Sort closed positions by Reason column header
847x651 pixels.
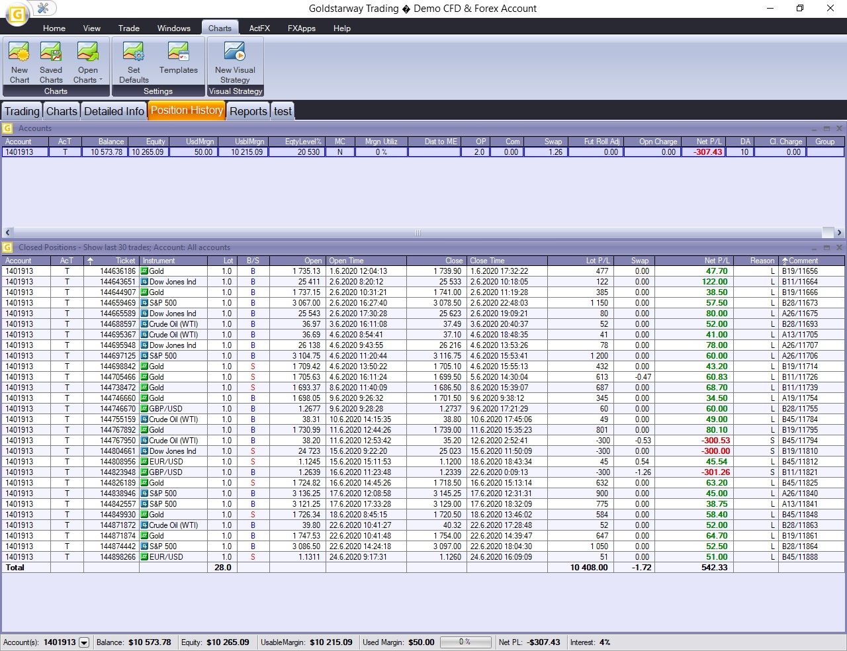(755, 261)
